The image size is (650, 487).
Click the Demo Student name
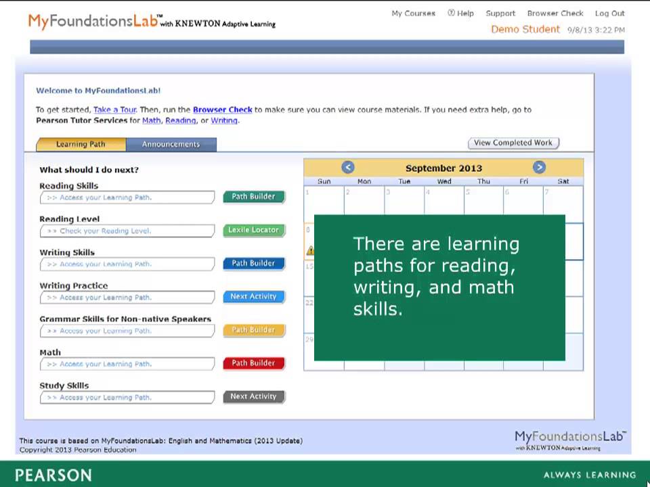click(525, 29)
